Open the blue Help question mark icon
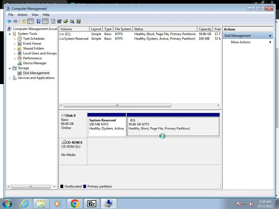This screenshot has width=279, height=209. [38, 21]
